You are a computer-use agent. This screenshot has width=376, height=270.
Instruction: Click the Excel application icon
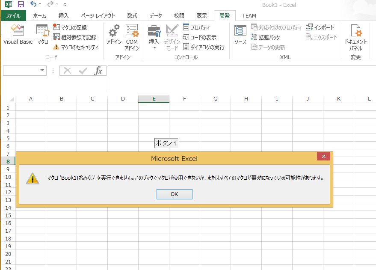tap(9, 4)
